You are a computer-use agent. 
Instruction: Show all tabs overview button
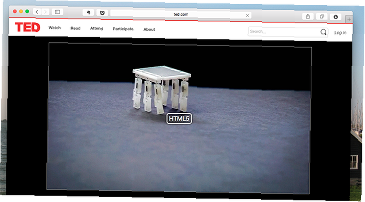pyautogui.click(x=322, y=16)
